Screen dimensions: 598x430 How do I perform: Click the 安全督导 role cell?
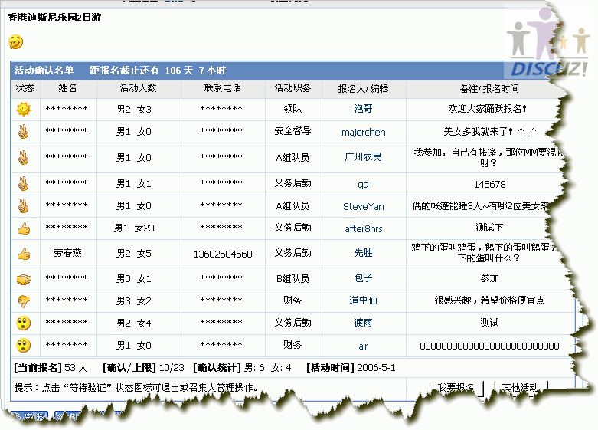292,131
